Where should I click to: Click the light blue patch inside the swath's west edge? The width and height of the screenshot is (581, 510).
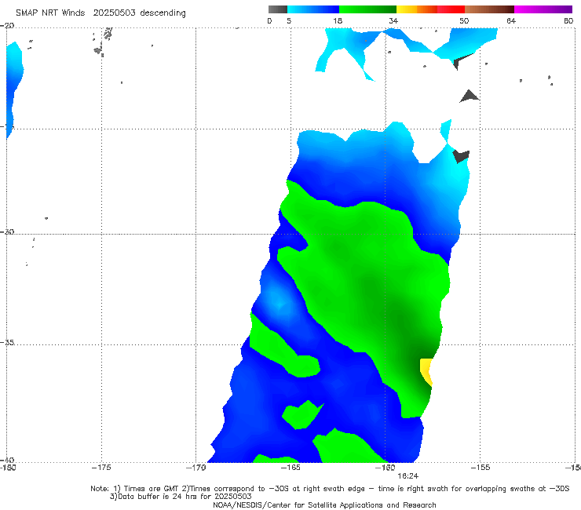[x=279, y=302]
